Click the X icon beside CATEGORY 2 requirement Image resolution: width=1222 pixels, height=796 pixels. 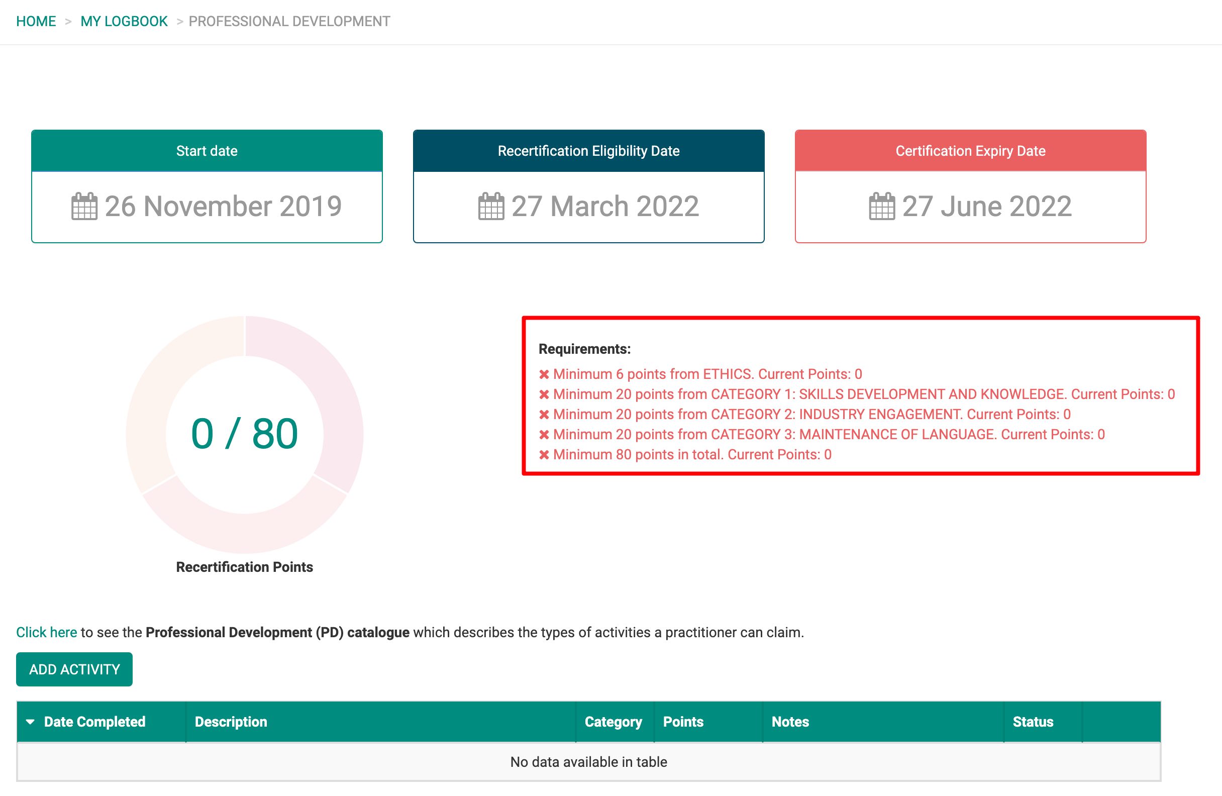click(x=544, y=415)
